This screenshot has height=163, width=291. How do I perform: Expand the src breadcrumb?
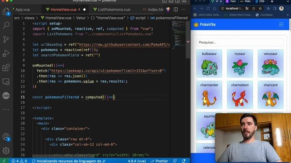click(x=17, y=18)
